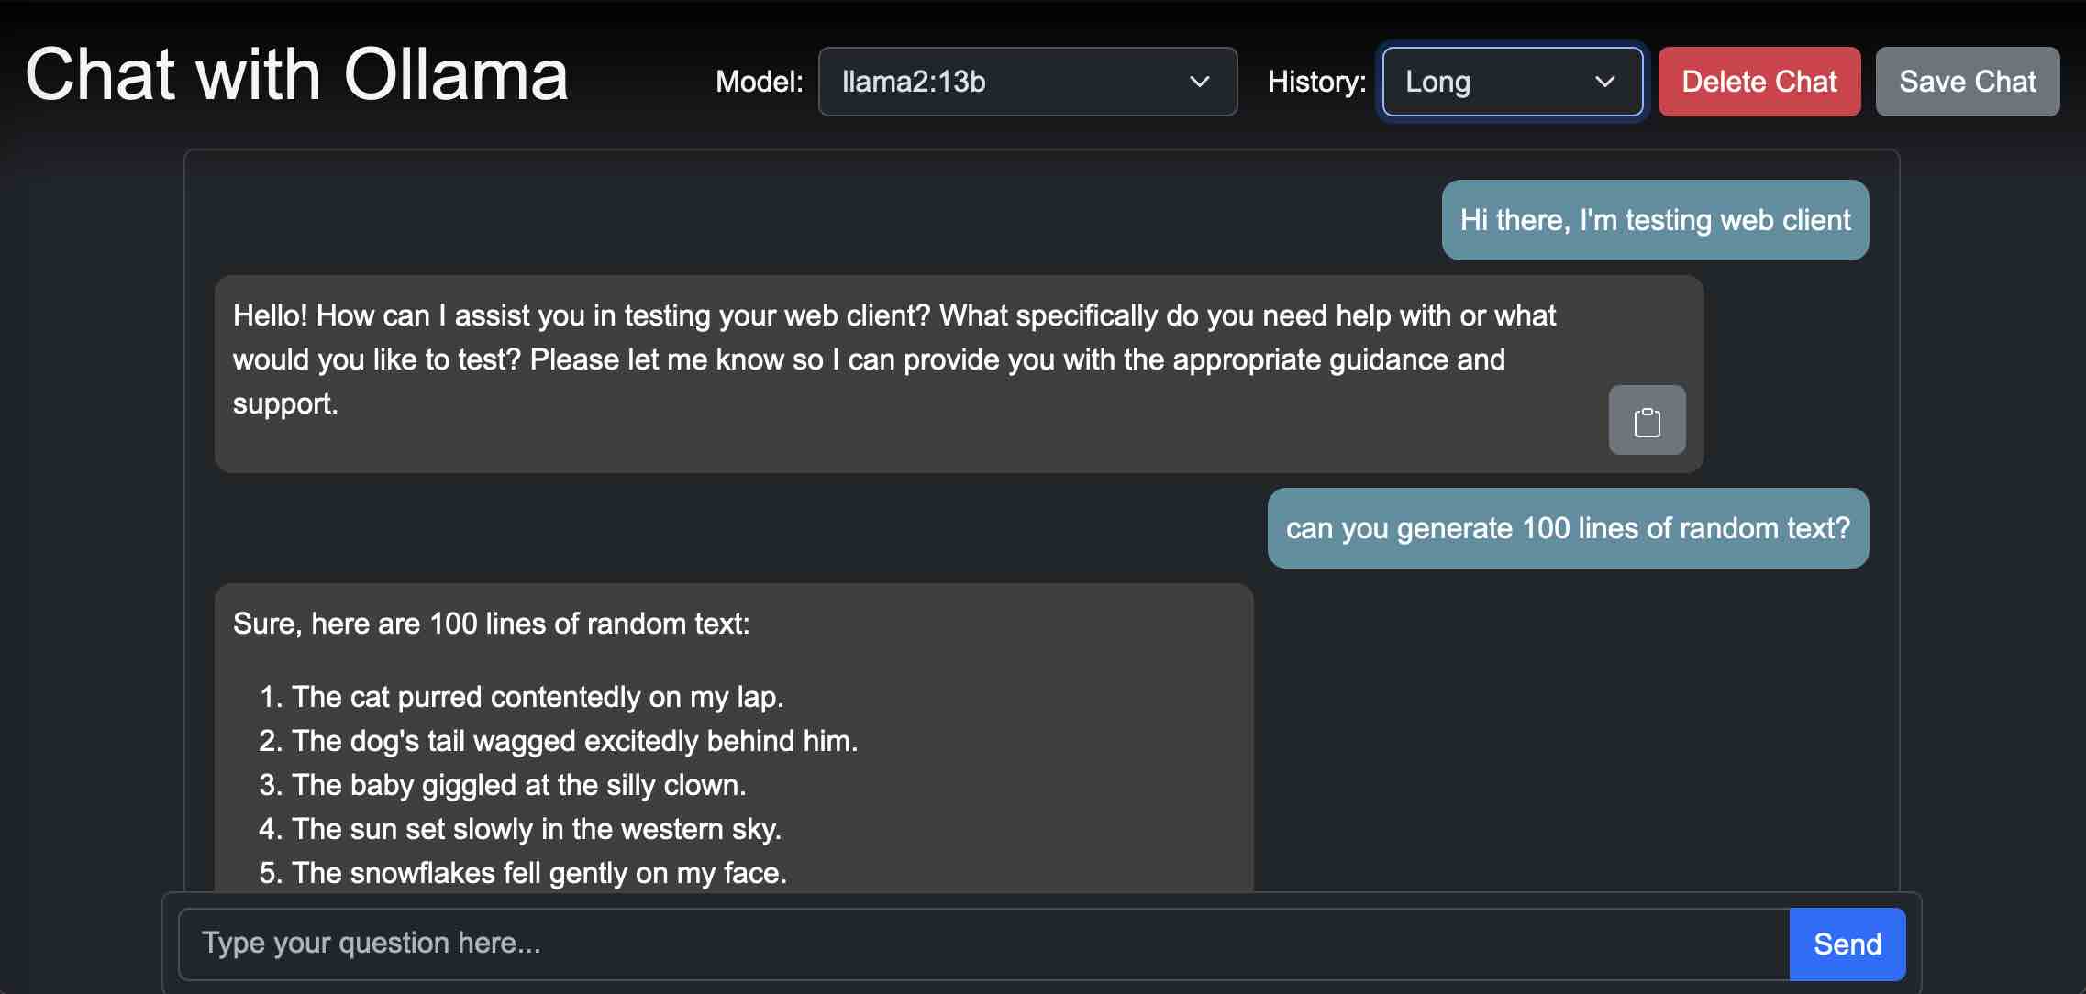Select the 'Hi there' user message bubble
The width and height of the screenshot is (2086, 994).
click(1655, 220)
